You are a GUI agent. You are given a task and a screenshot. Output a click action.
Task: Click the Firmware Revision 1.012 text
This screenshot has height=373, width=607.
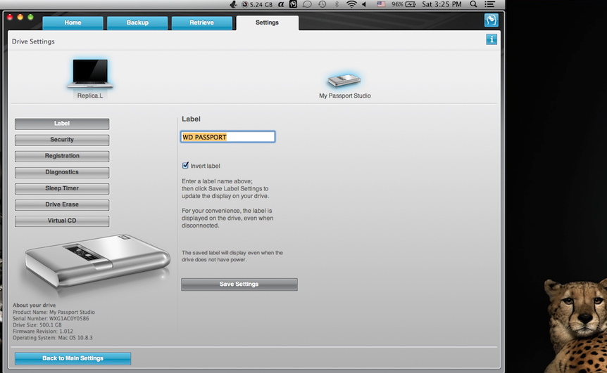tap(43, 332)
